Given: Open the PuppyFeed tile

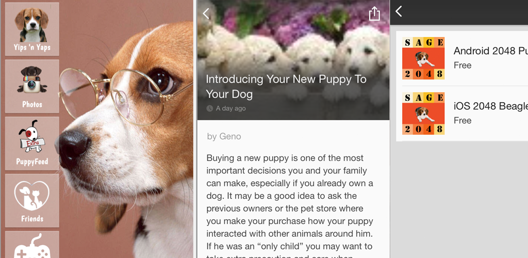Looking at the screenshot, I should coord(32,143).
